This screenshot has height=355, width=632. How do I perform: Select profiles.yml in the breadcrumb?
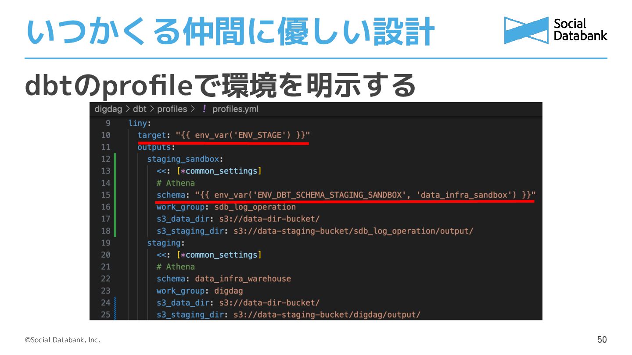tap(235, 109)
